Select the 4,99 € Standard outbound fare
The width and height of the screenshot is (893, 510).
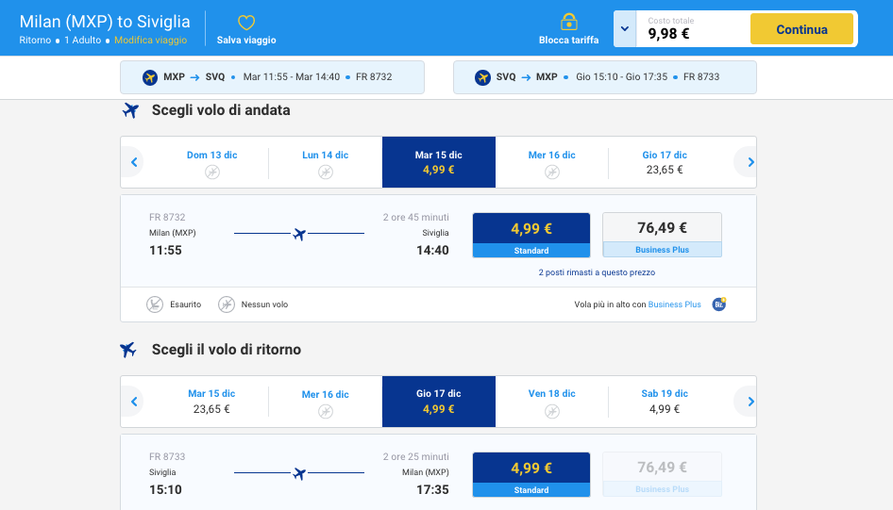531,235
